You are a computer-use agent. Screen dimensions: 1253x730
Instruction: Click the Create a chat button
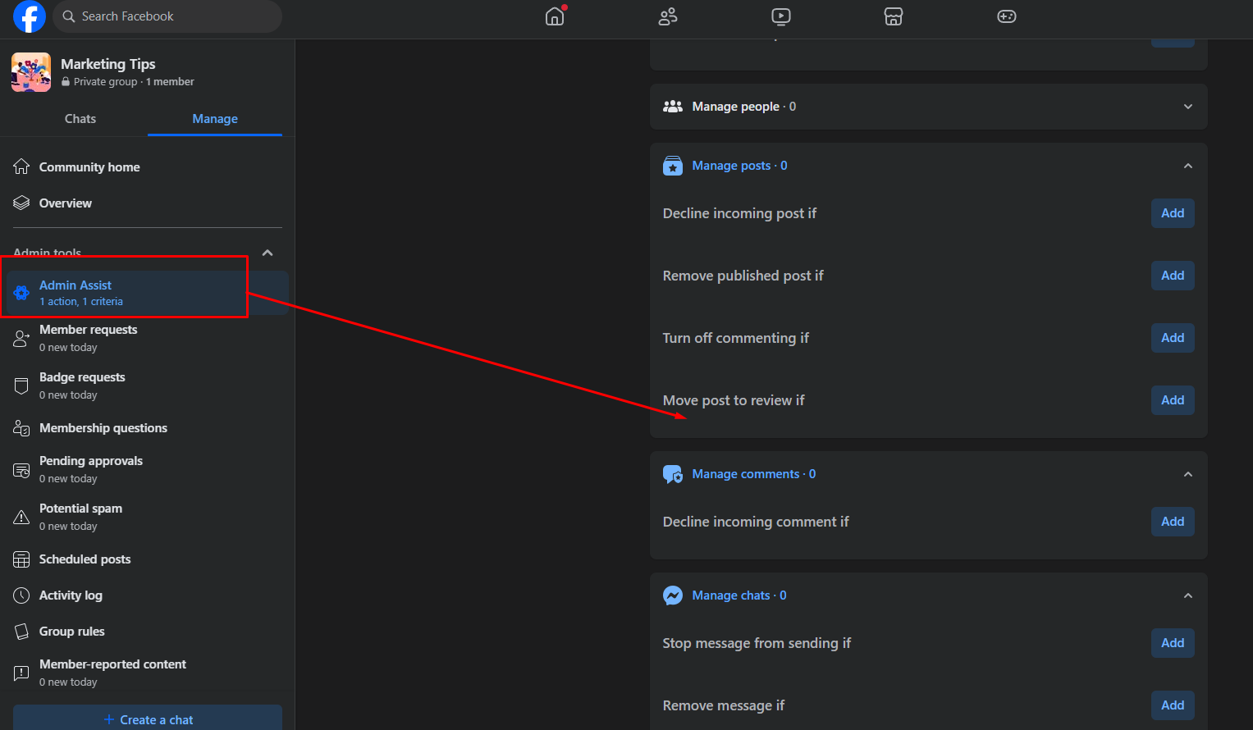coord(148,718)
